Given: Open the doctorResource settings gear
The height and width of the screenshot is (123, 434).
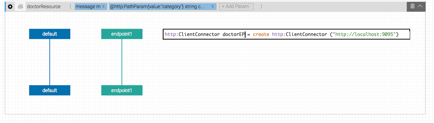Looking at the screenshot, I should click(x=10, y=6).
